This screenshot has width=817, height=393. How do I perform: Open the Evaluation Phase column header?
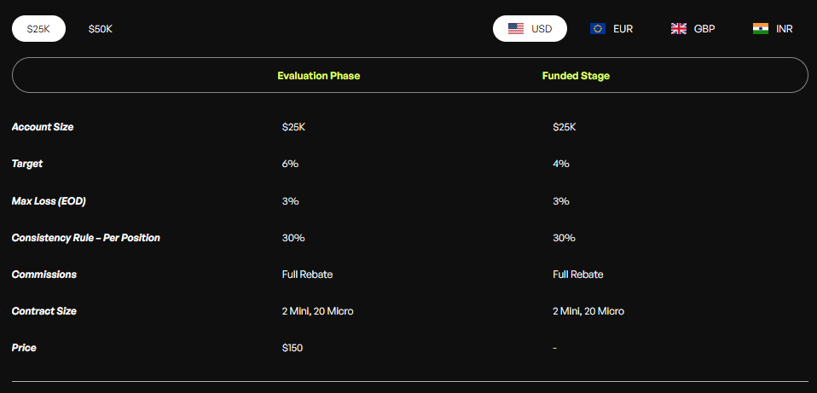pyautogui.click(x=319, y=76)
